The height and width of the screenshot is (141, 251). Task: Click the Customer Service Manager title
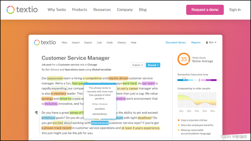(x=76, y=58)
